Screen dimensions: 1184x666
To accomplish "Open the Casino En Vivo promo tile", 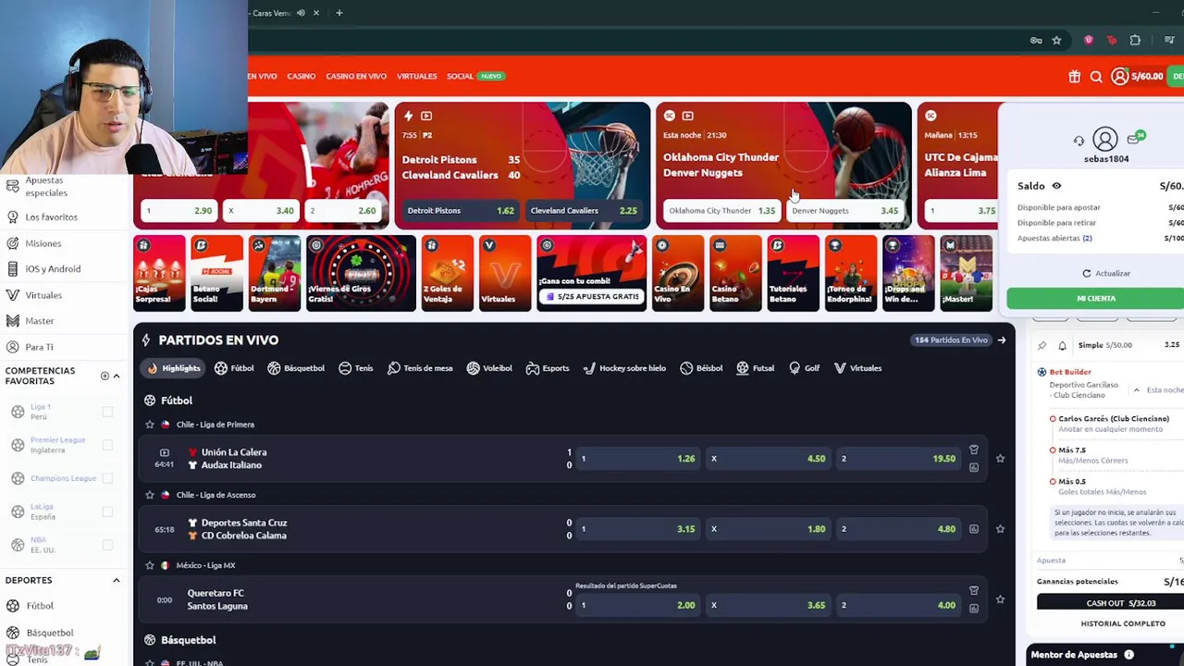I will [x=677, y=273].
